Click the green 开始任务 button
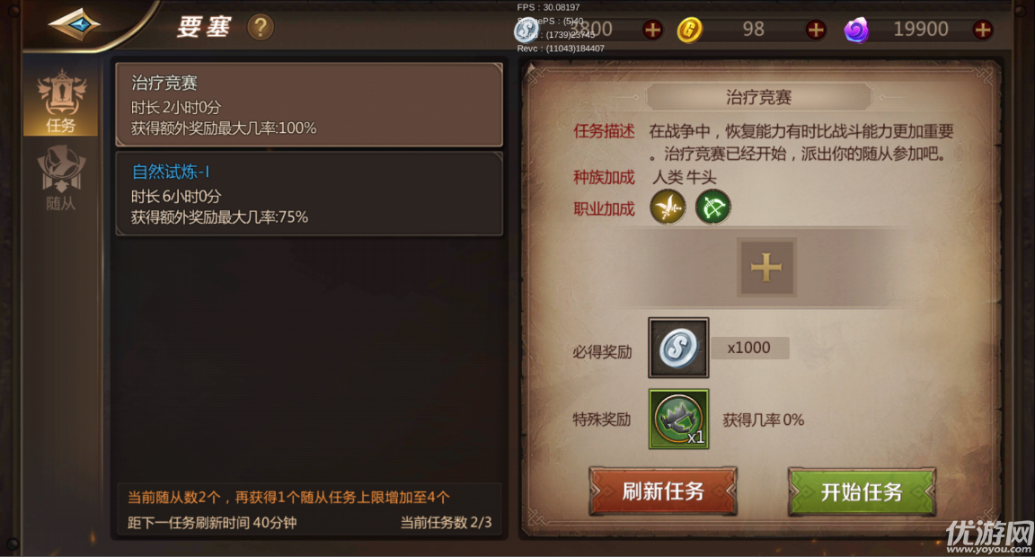 tap(862, 491)
